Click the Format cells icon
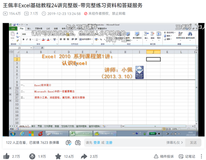The height and width of the screenshot is (160, 206). coord(159,34)
